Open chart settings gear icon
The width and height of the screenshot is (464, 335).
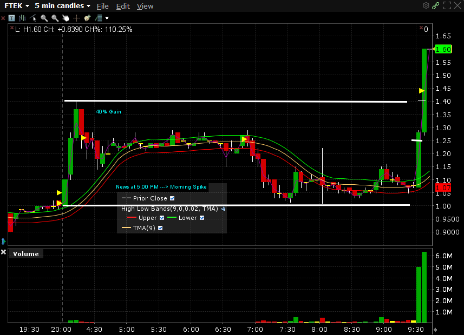point(426,5)
